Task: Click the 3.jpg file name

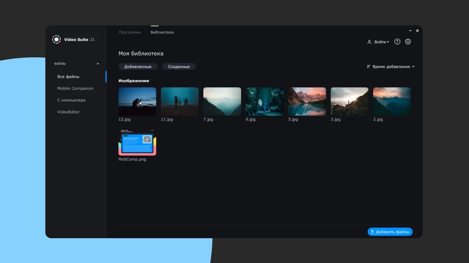Action: point(336,119)
